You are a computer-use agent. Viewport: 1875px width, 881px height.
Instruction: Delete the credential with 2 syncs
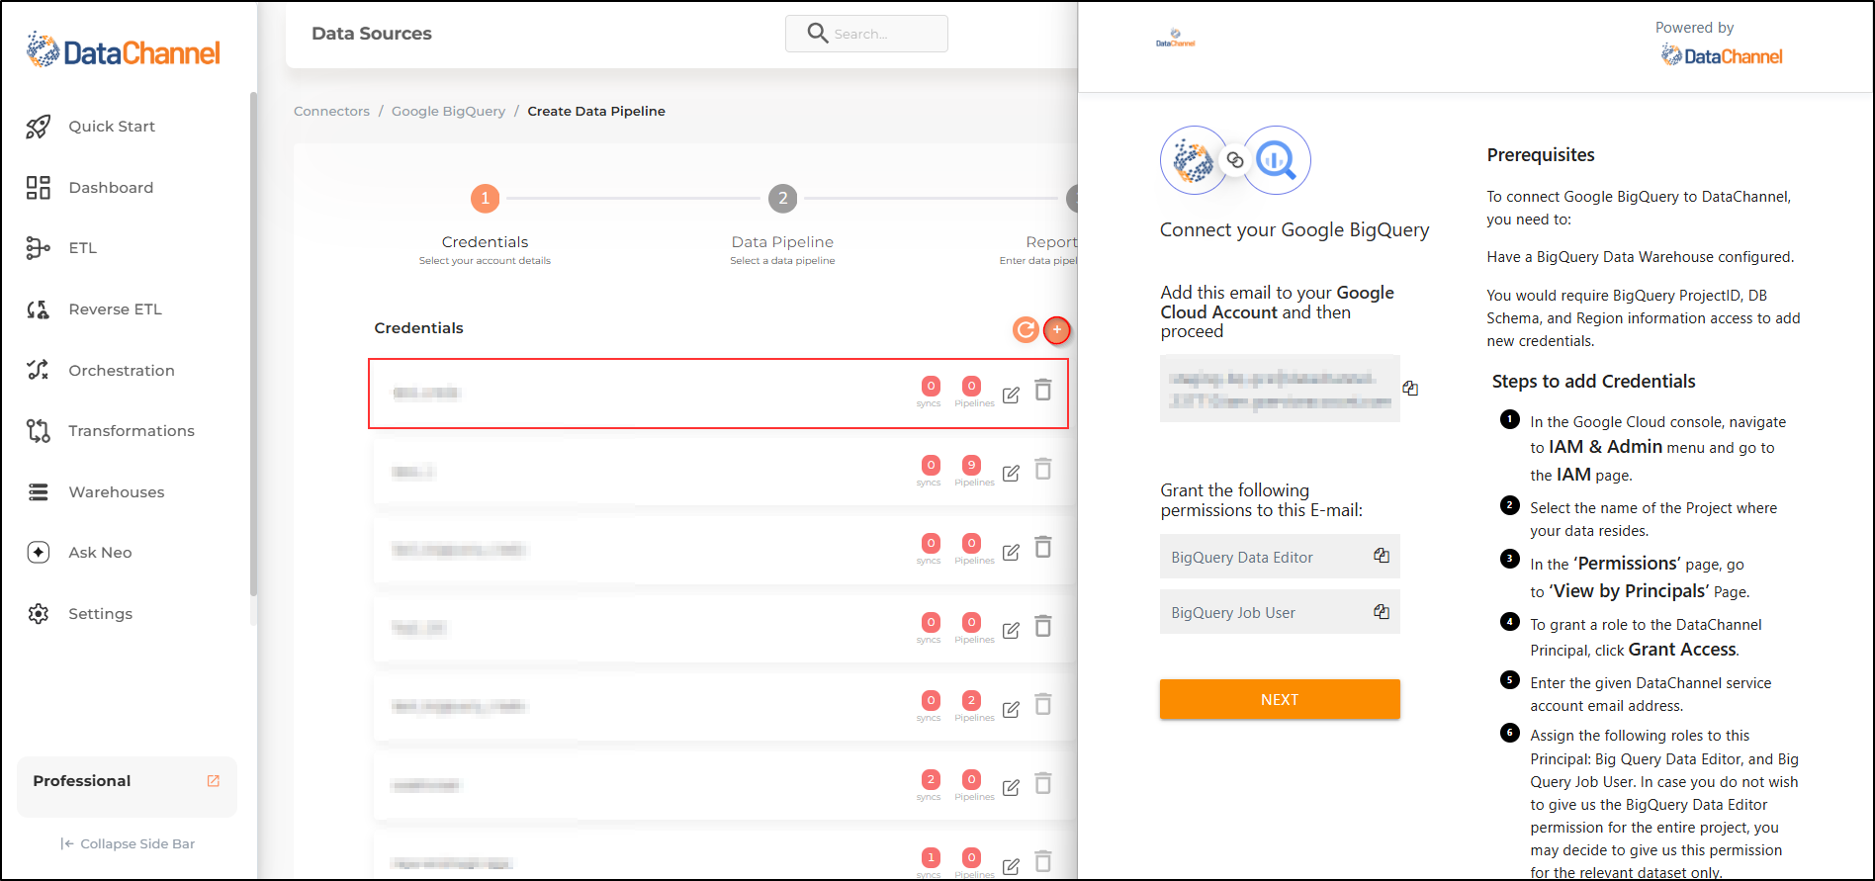(x=1043, y=783)
